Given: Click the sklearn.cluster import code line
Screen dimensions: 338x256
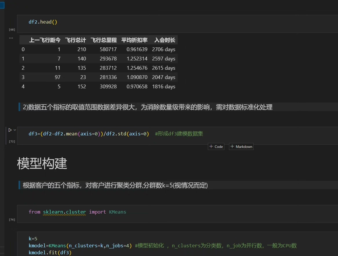Looking at the screenshot, I should click(x=77, y=212).
